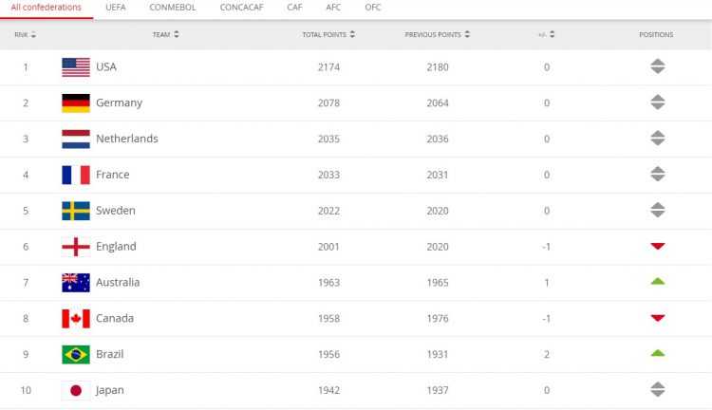Open the Japan team link
Viewport: 712px width, 410px height.
pos(110,390)
